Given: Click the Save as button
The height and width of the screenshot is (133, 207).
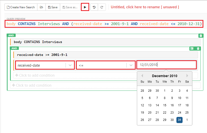Looking at the screenshot, I should point(70,7).
